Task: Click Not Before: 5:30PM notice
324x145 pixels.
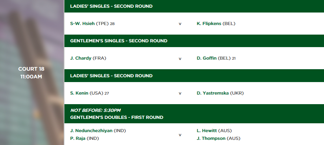Action: point(96,110)
